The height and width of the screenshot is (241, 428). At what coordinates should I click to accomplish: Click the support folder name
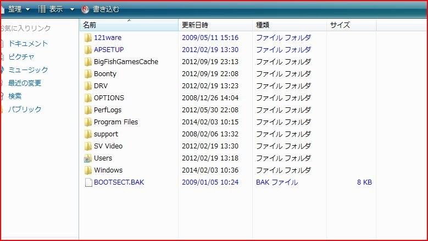click(x=106, y=134)
